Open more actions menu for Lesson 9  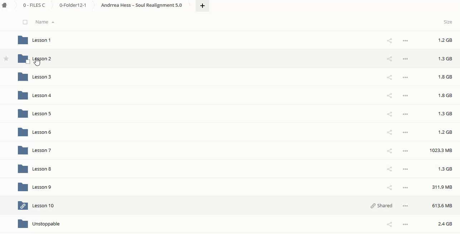(405, 188)
